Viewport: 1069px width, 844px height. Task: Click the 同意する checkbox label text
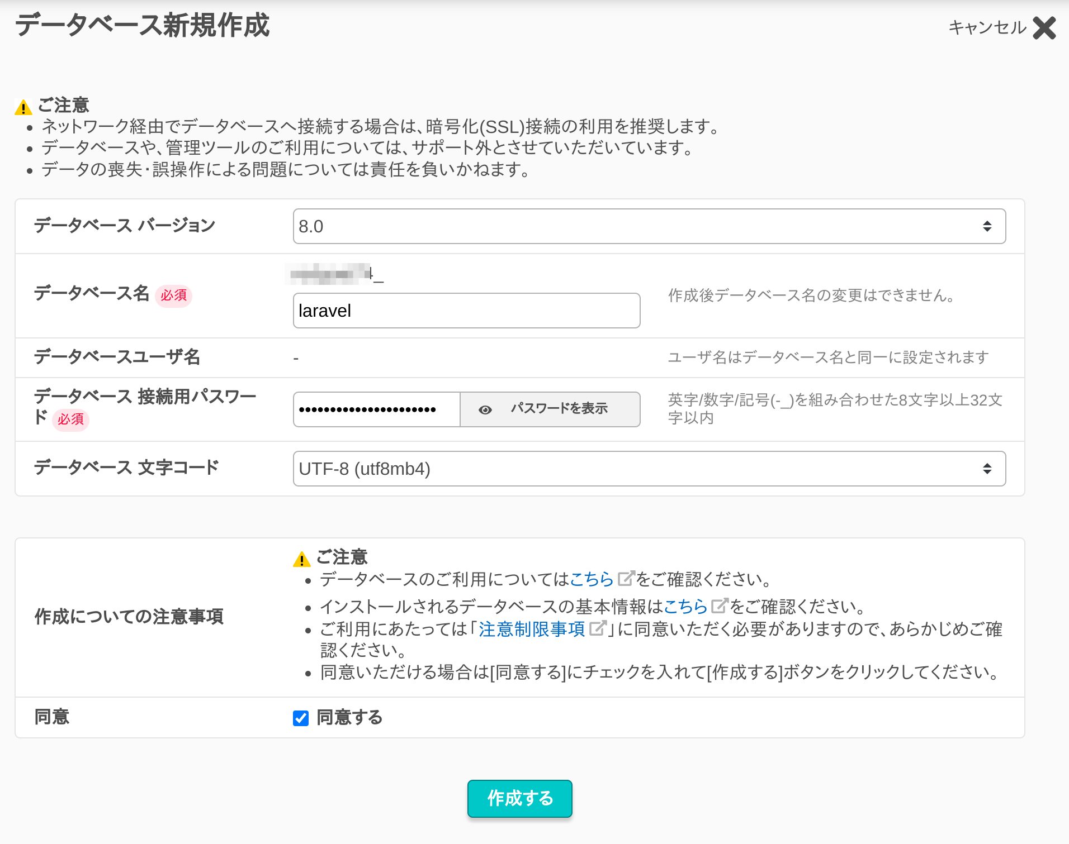(349, 718)
